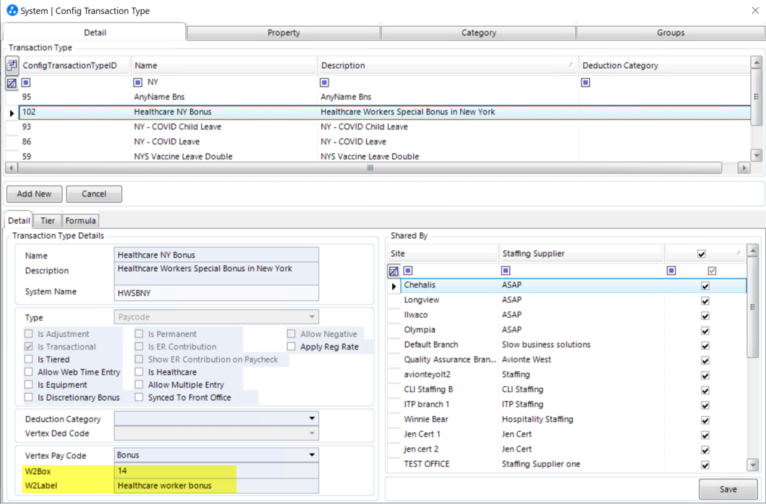Uncheck the TEST OFFICE shared checkbox
Image resolution: width=766 pixels, height=504 pixels.
[705, 465]
